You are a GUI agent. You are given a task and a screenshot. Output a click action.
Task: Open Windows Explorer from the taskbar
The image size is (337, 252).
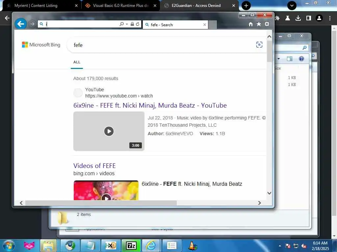coord(48,245)
